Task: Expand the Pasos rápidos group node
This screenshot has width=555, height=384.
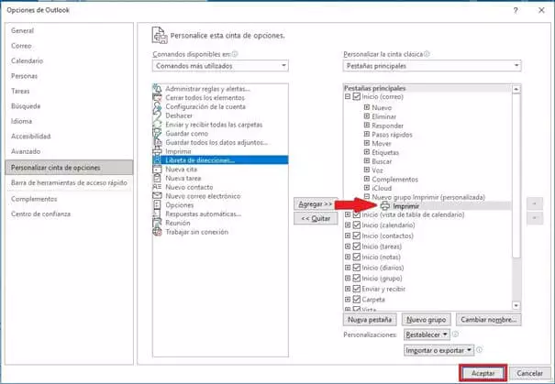Action: coord(367,134)
